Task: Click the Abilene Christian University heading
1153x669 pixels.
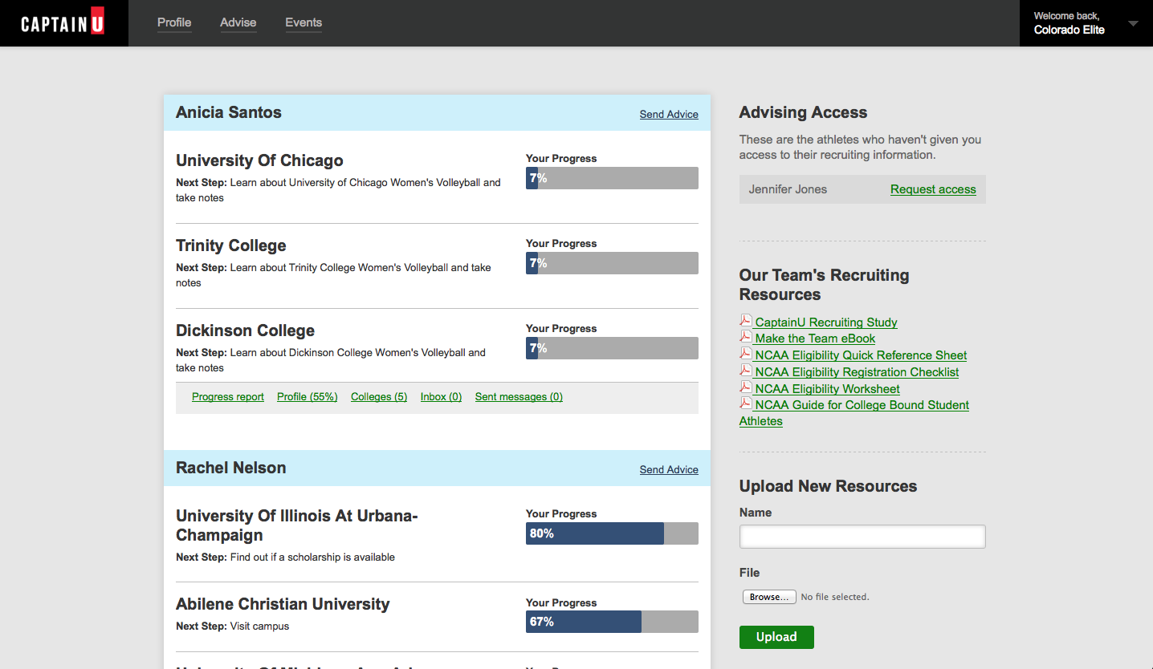Action: [x=283, y=604]
